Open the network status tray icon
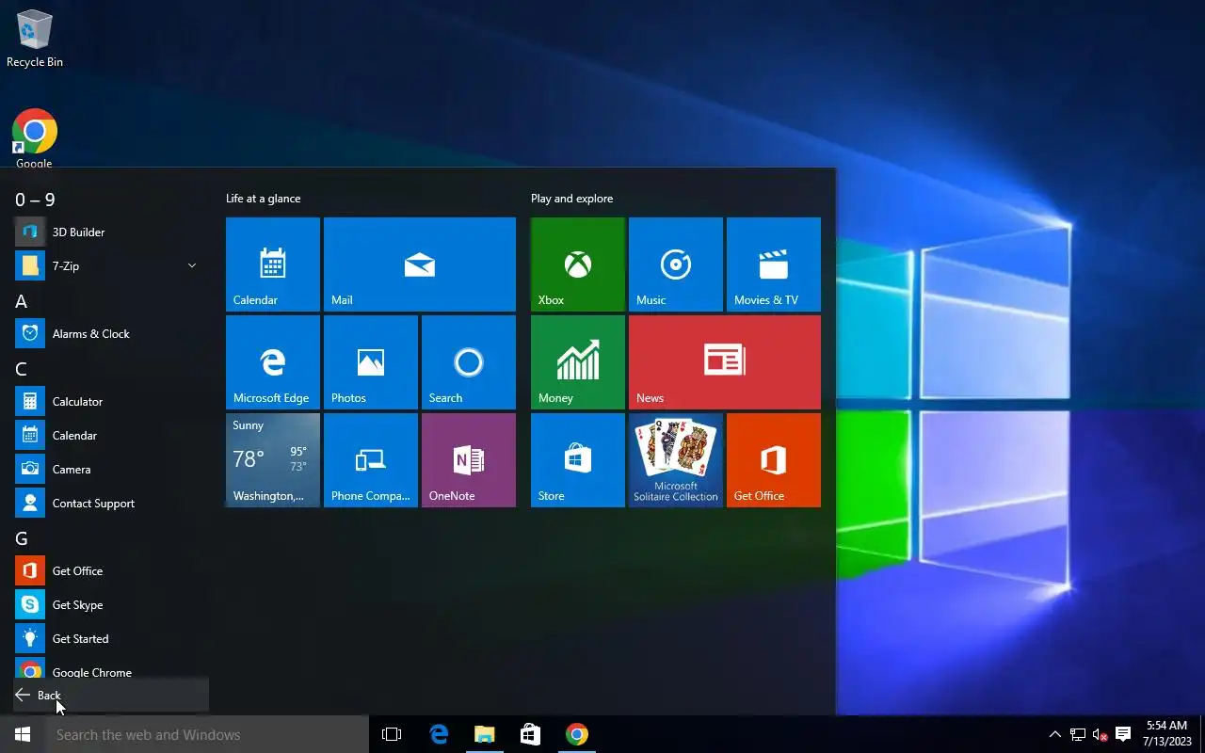This screenshot has width=1205, height=753. pyautogui.click(x=1078, y=734)
